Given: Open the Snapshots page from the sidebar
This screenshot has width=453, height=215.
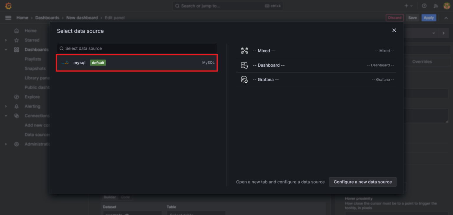Looking at the screenshot, I should 35,68.
